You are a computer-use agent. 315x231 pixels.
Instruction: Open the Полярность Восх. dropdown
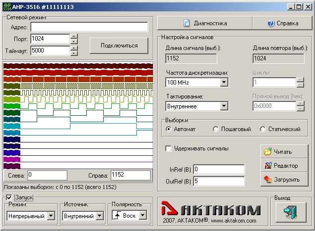coord(143,215)
